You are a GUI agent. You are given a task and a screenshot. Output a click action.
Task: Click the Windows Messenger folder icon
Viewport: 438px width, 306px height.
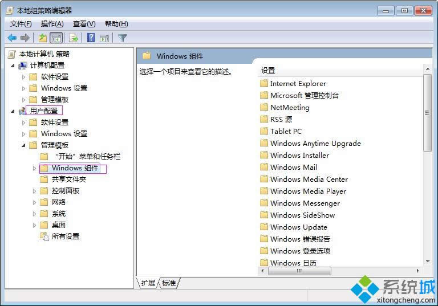click(264, 203)
